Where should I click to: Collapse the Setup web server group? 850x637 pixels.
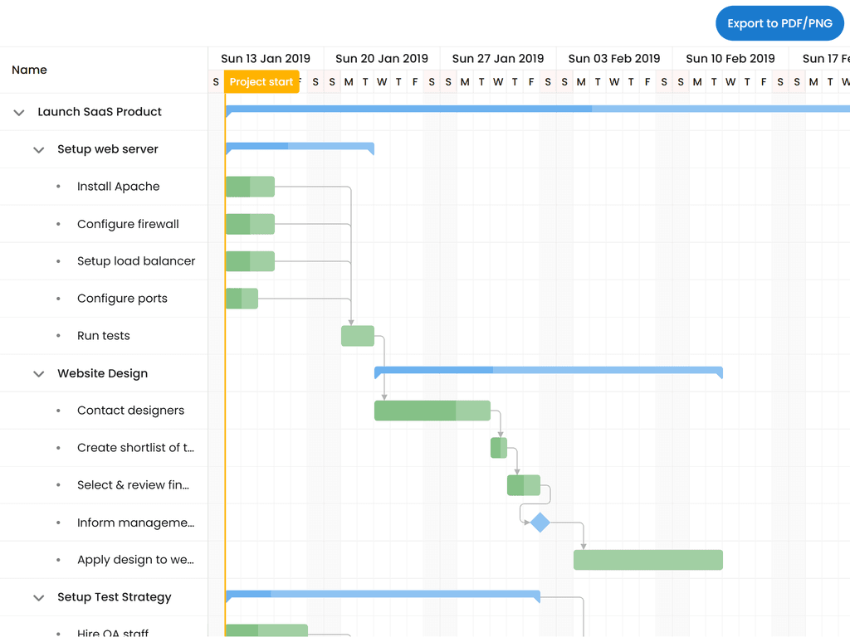38,149
